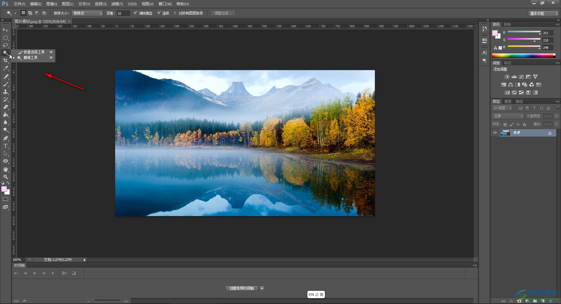The image size is (561, 304).
Task: Click 调整边缘 button
Action: tap(223, 13)
